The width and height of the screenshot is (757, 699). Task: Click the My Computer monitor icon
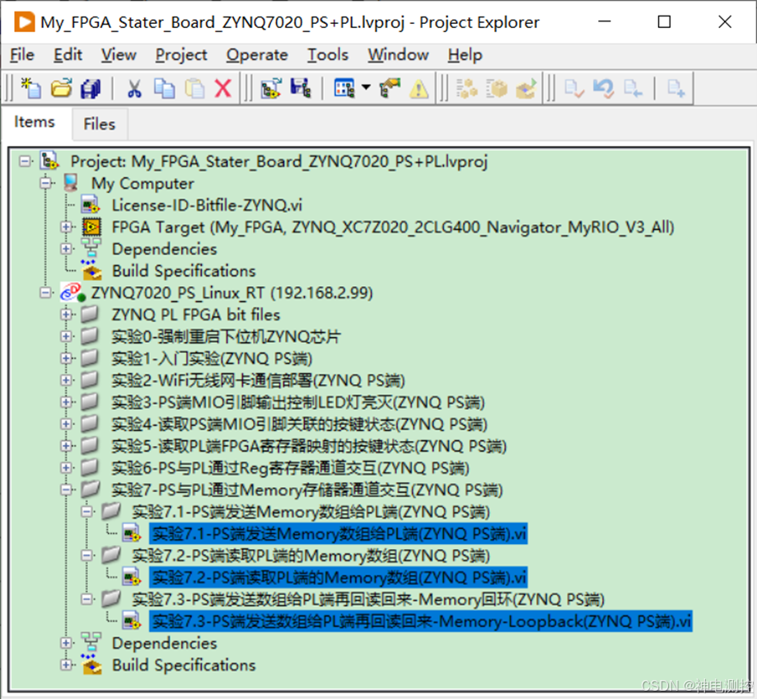pyautogui.click(x=71, y=183)
